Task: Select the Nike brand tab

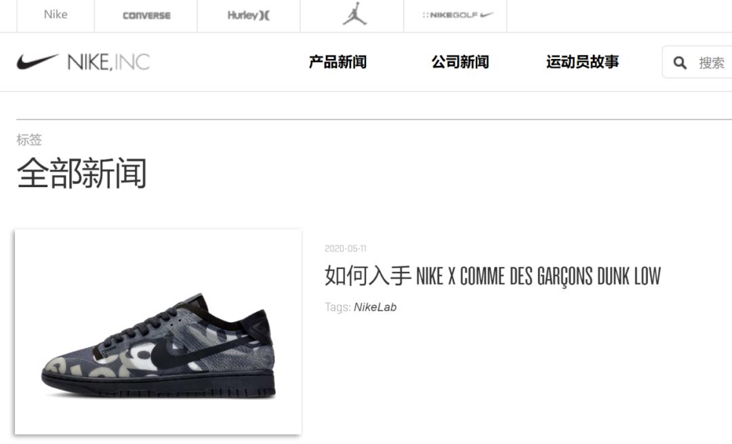Action: (x=56, y=14)
